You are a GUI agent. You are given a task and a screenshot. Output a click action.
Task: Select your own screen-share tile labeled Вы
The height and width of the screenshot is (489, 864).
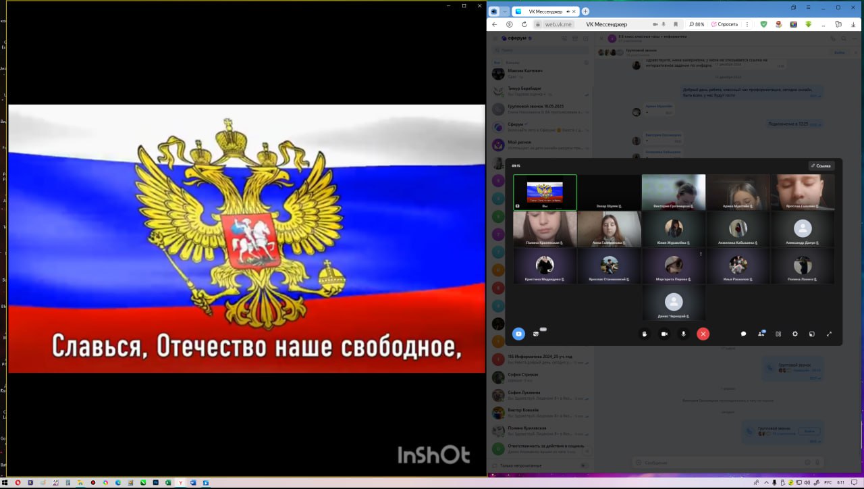pos(545,192)
